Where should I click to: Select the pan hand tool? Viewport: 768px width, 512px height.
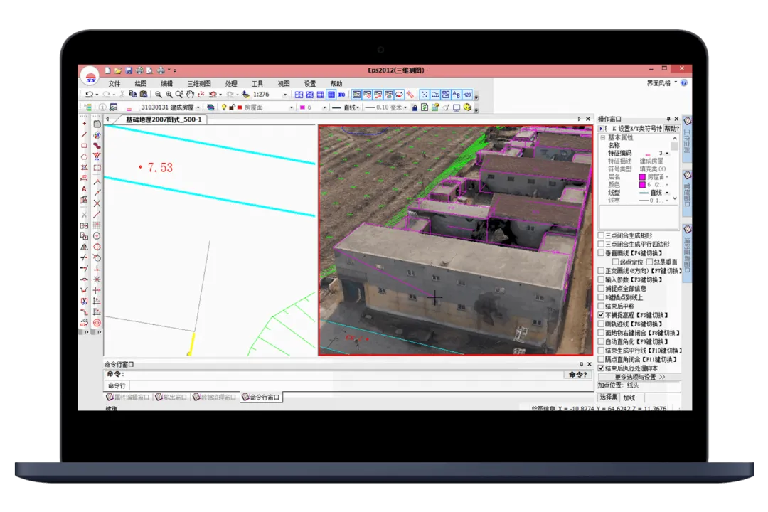pos(190,95)
